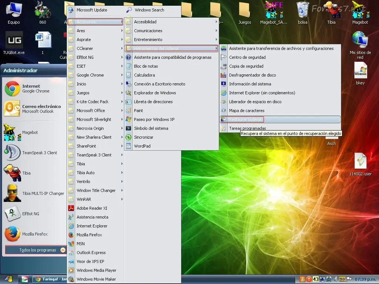Open the Accesorios folder menu
Viewport: 379px width, 284px height.
pyautogui.click(x=95, y=22)
